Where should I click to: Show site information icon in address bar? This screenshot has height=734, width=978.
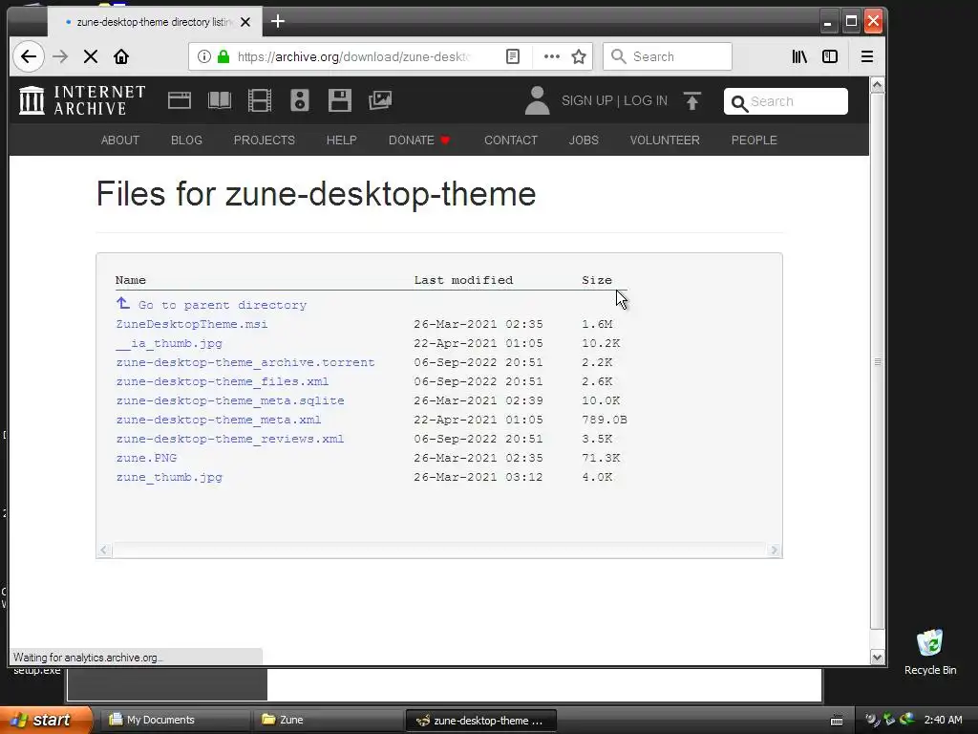click(204, 56)
